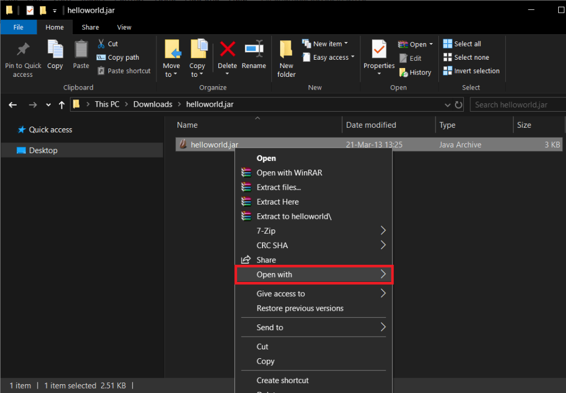The height and width of the screenshot is (393, 566).
Task: Click Copy path in the ribbon
Action: click(x=118, y=57)
